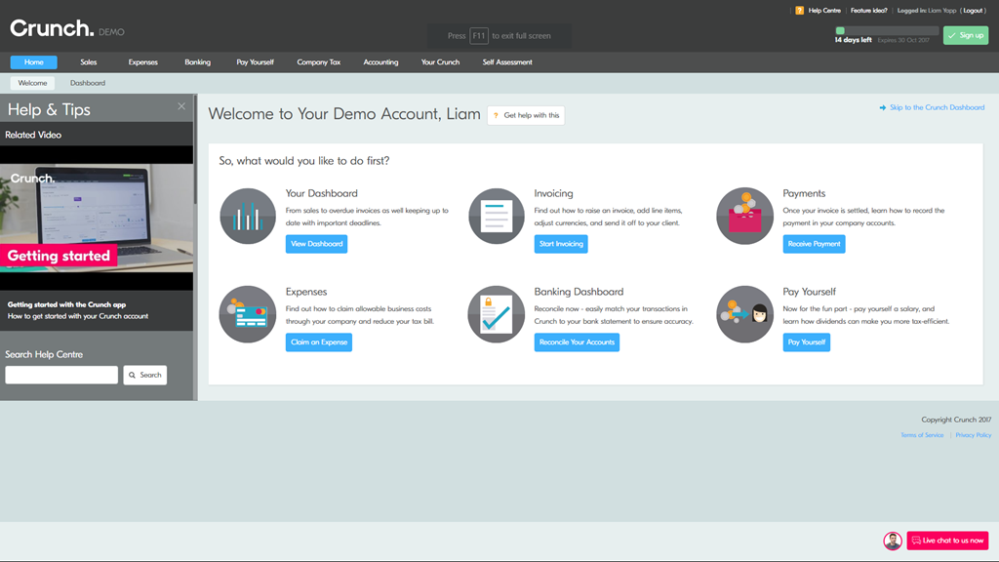This screenshot has height=562, width=999.
Task: Click the live chat agent avatar
Action: (893, 541)
